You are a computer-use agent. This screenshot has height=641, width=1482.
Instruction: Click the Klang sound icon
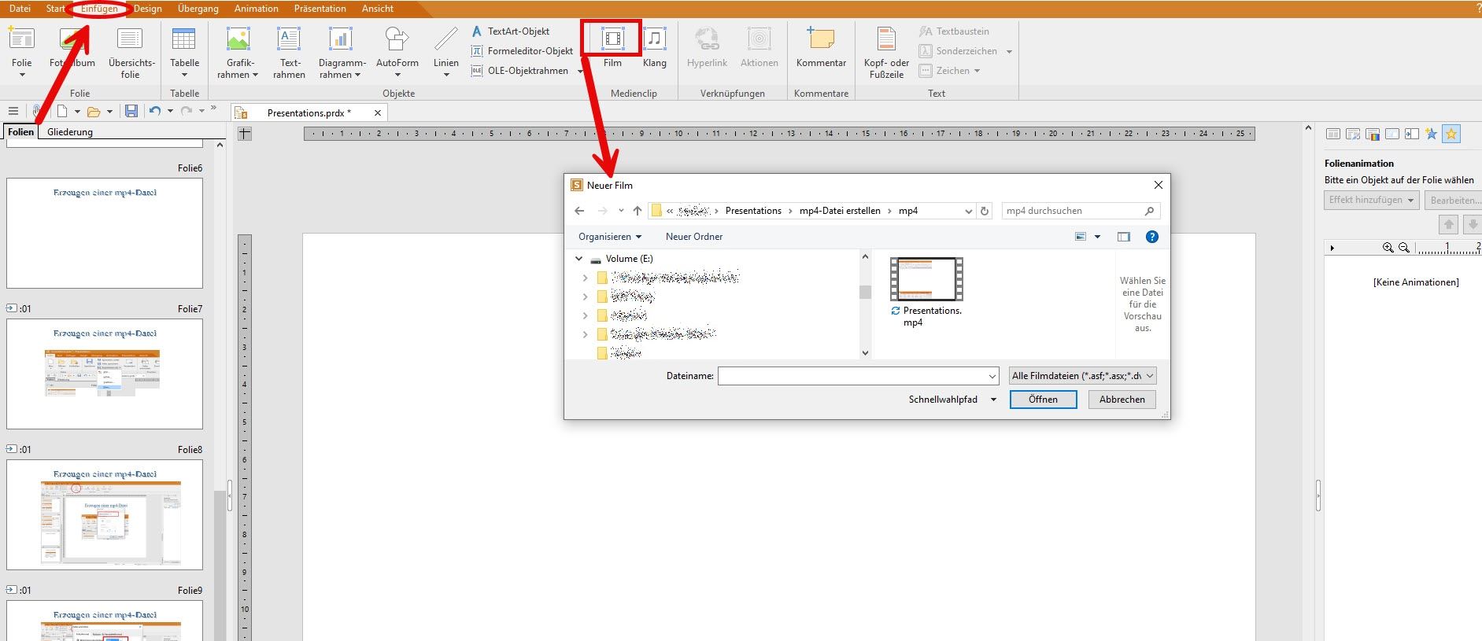654,39
